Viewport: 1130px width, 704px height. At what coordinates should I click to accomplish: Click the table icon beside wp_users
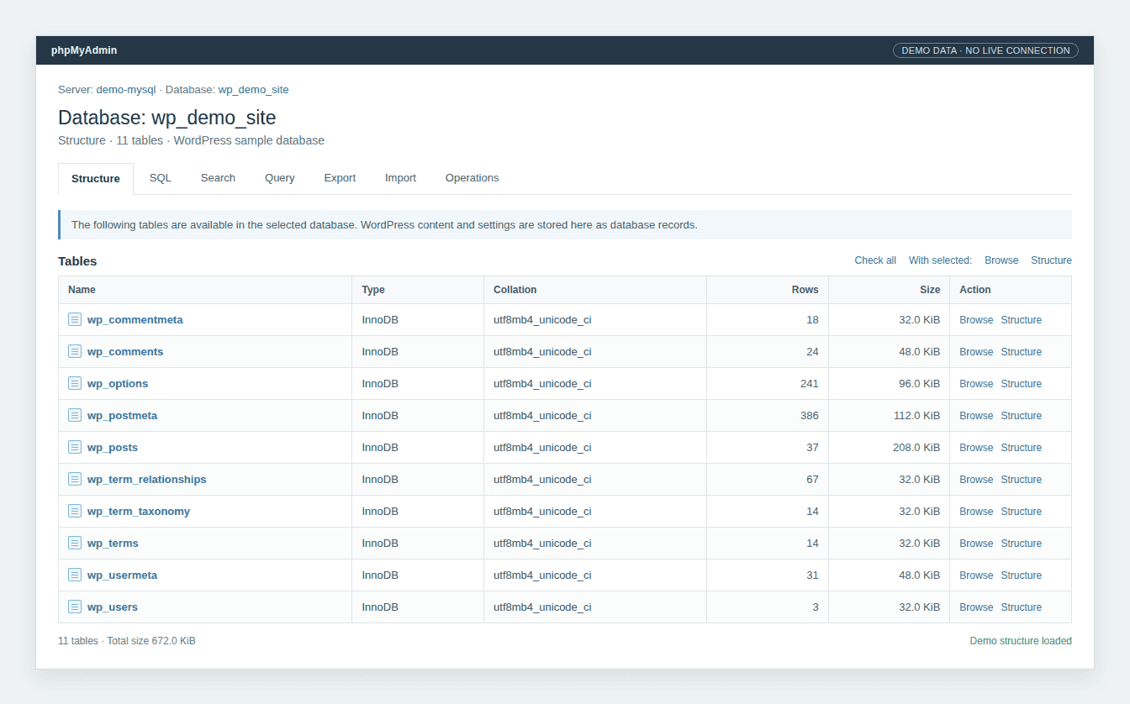(x=75, y=607)
